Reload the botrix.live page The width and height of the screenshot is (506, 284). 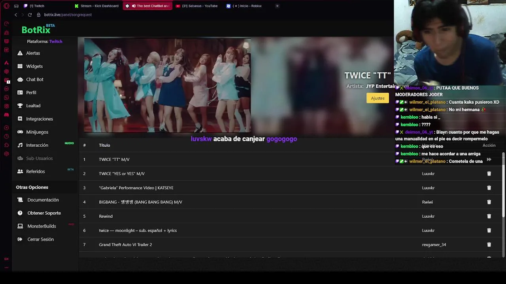[30, 15]
